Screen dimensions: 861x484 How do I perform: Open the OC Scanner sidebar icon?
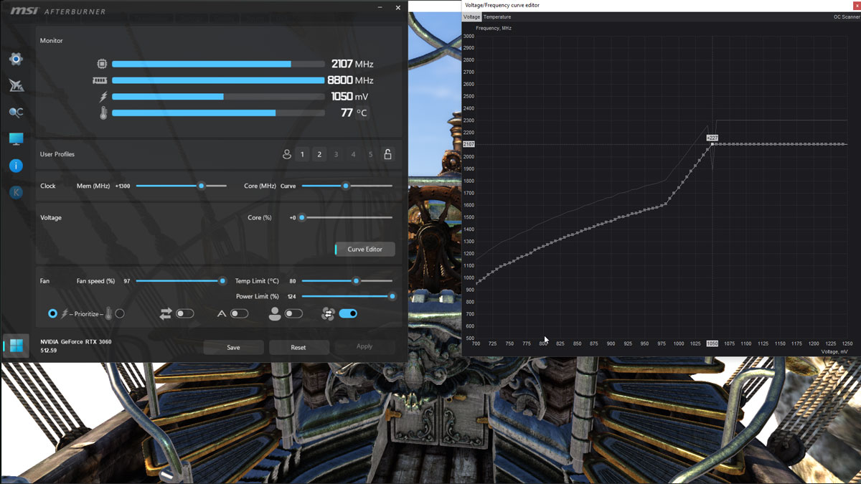tap(16, 113)
